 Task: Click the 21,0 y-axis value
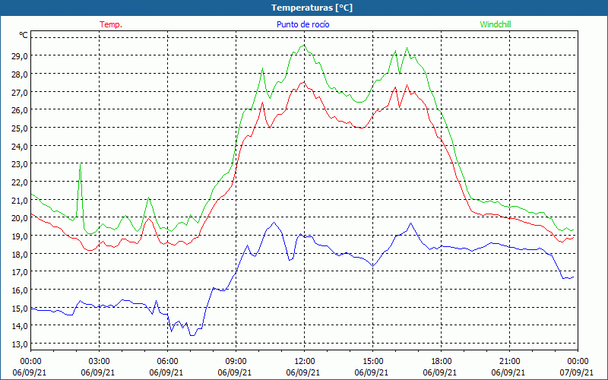(20, 200)
